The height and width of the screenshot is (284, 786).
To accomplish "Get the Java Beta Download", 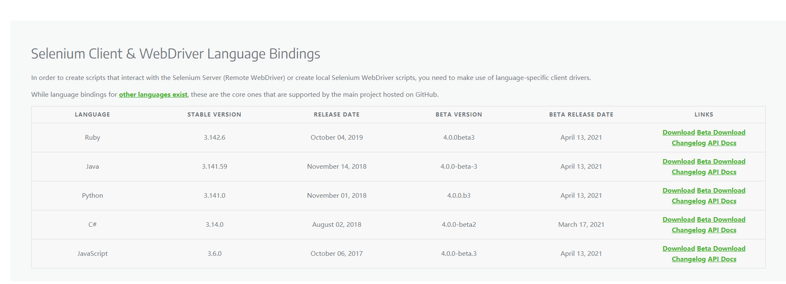I will coord(721,162).
